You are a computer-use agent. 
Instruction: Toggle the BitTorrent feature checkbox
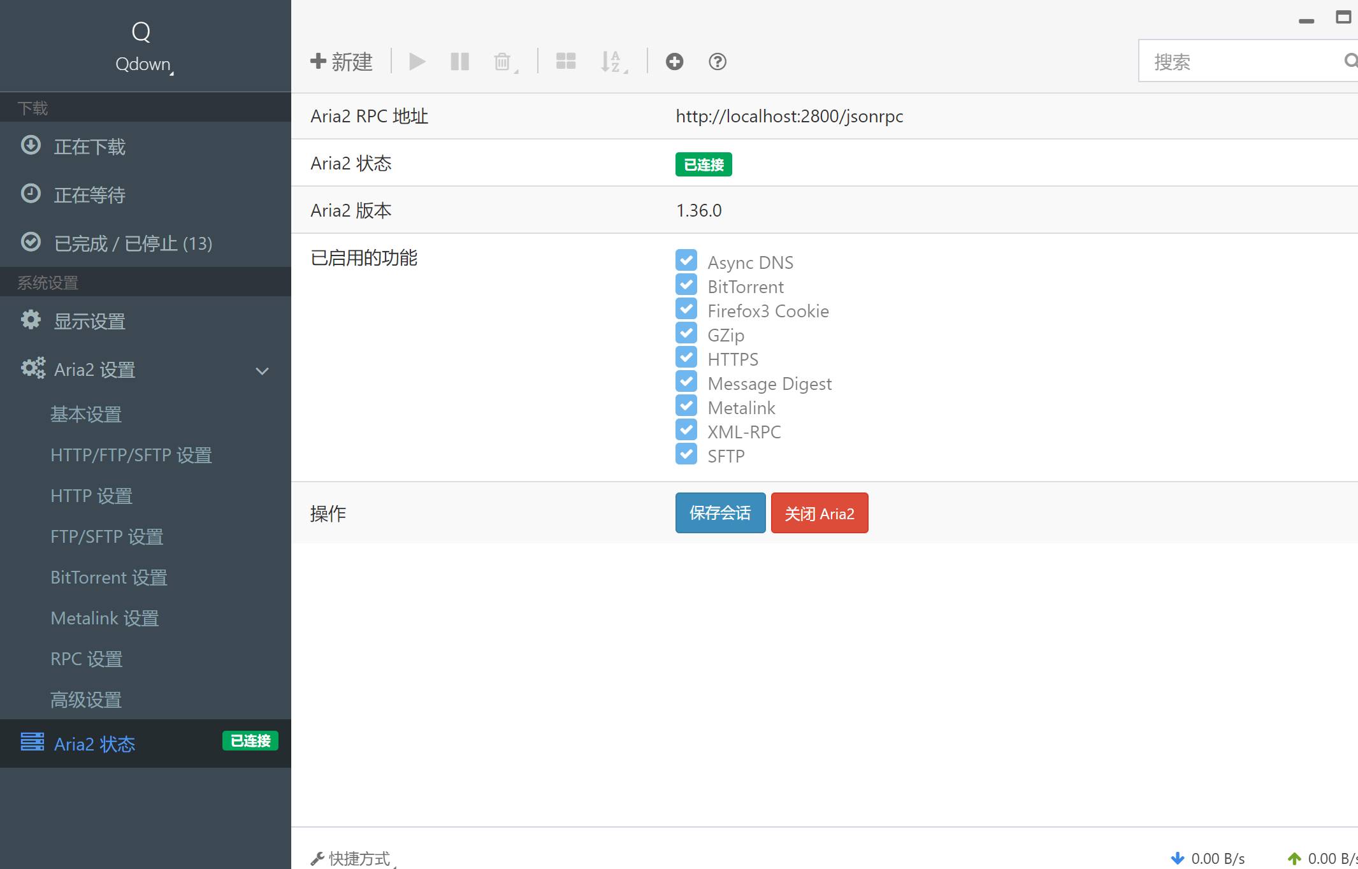(686, 284)
